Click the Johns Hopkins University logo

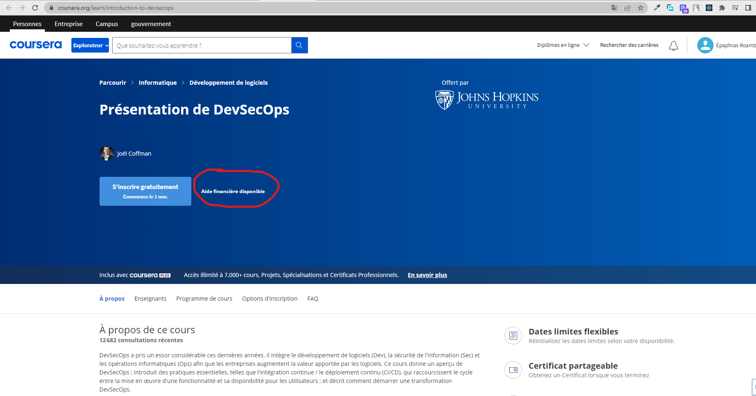tap(487, 100)
